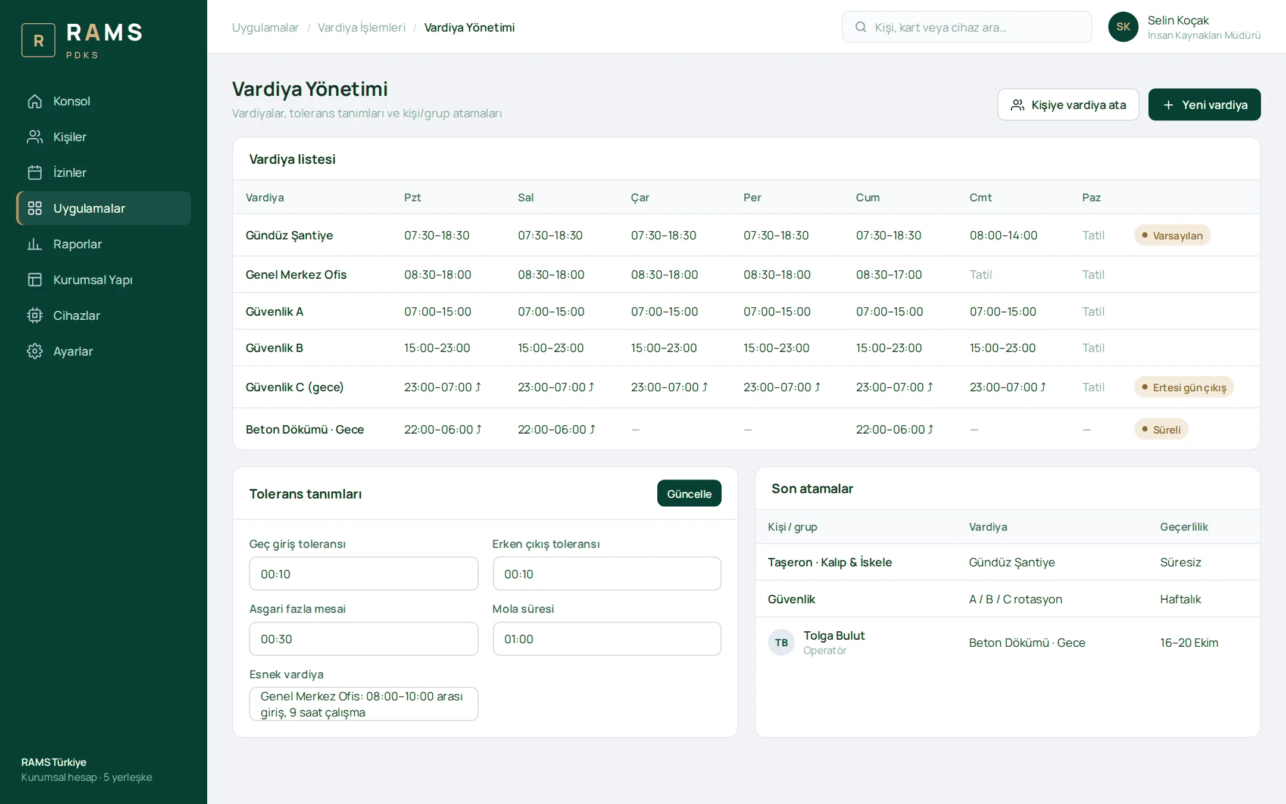Click the TB avatar for Tolga Bulut

click(x=781, y=643)
